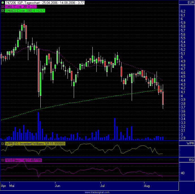The height and width of the screenshot is (194, 195).
Task: Click the XX icon beside SMA(2) 200 label
Action: click(3, 11)
